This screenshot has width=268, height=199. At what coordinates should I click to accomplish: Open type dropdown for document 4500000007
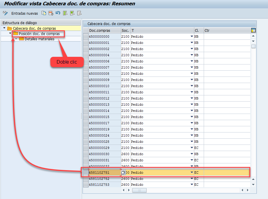[x=192, y=67]
